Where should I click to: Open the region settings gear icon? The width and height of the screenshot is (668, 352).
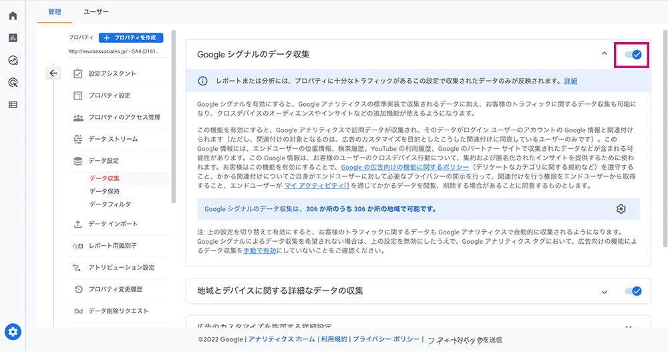(x=621, y=209)
